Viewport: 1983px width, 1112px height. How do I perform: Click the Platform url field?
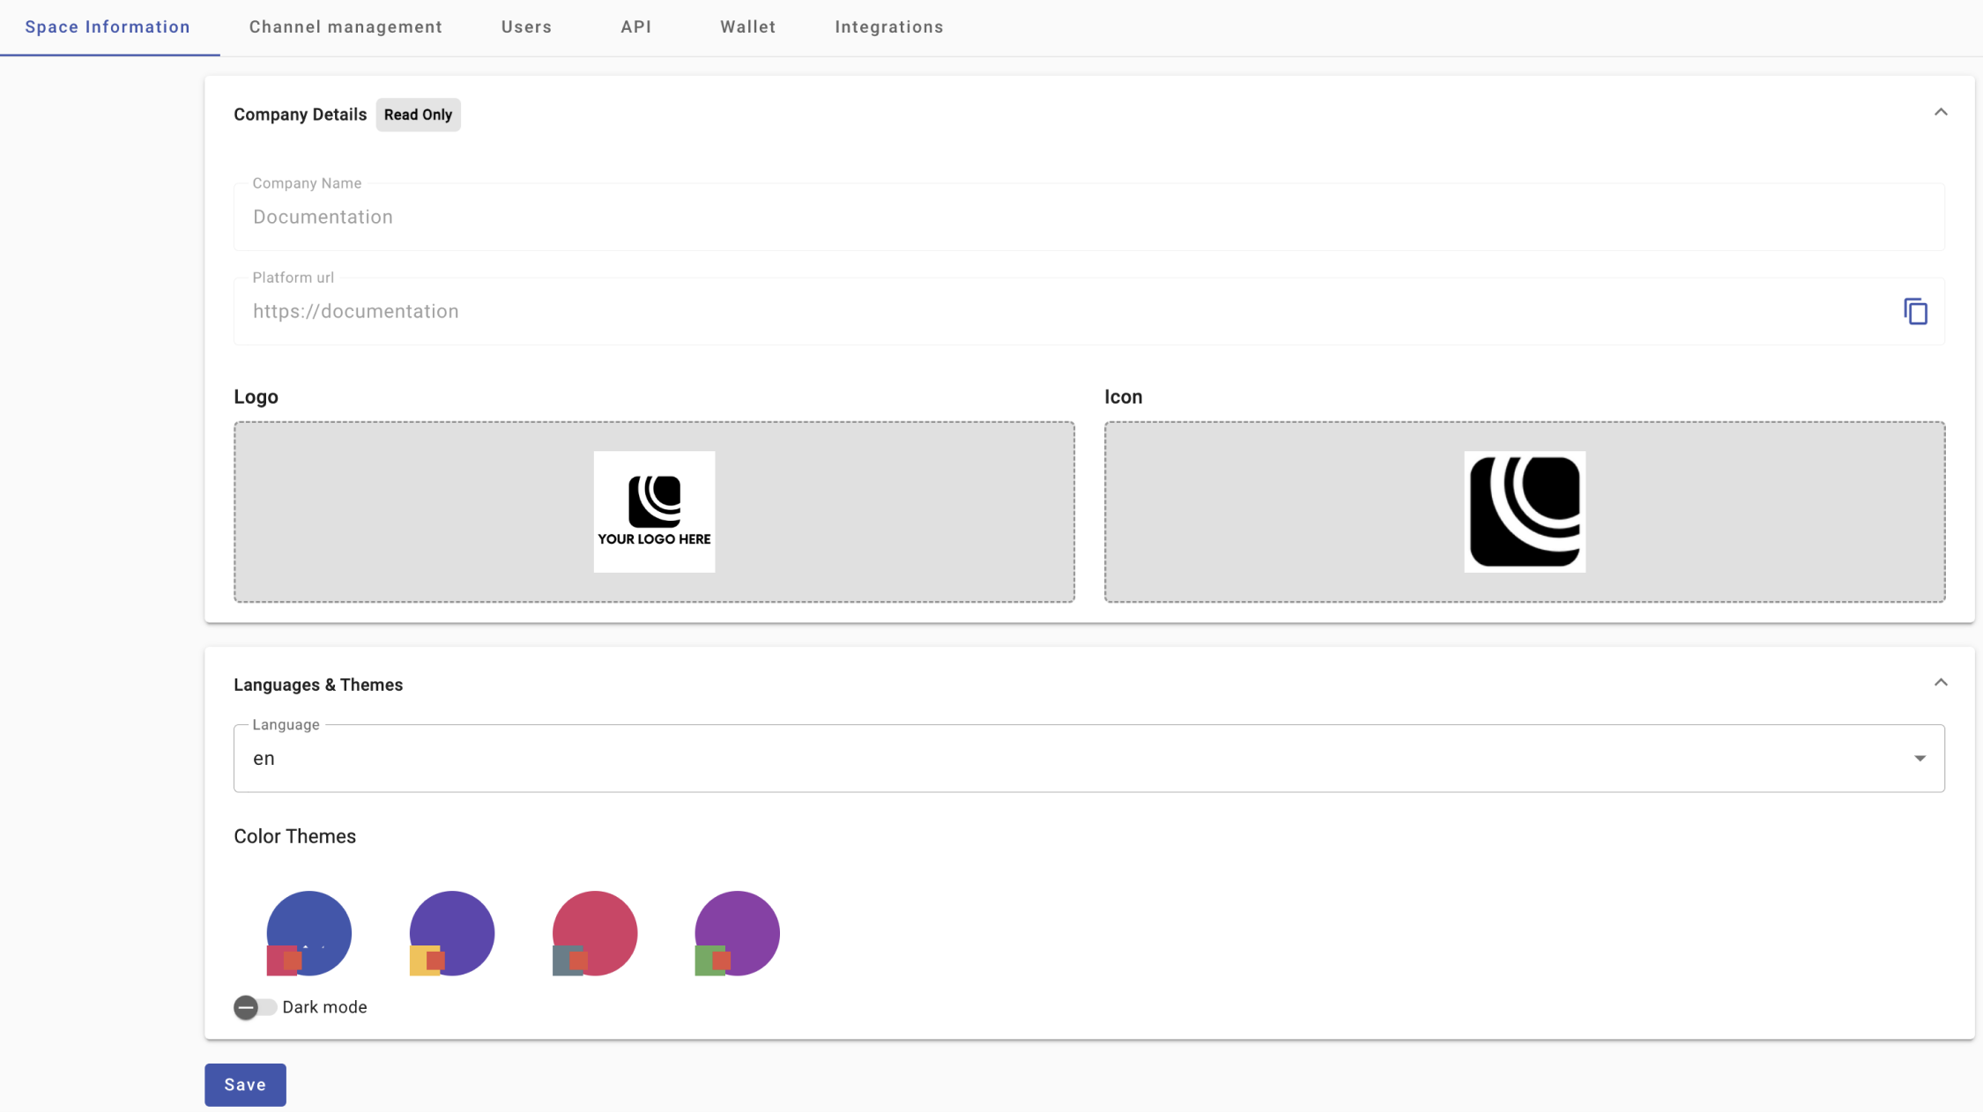1058,312
